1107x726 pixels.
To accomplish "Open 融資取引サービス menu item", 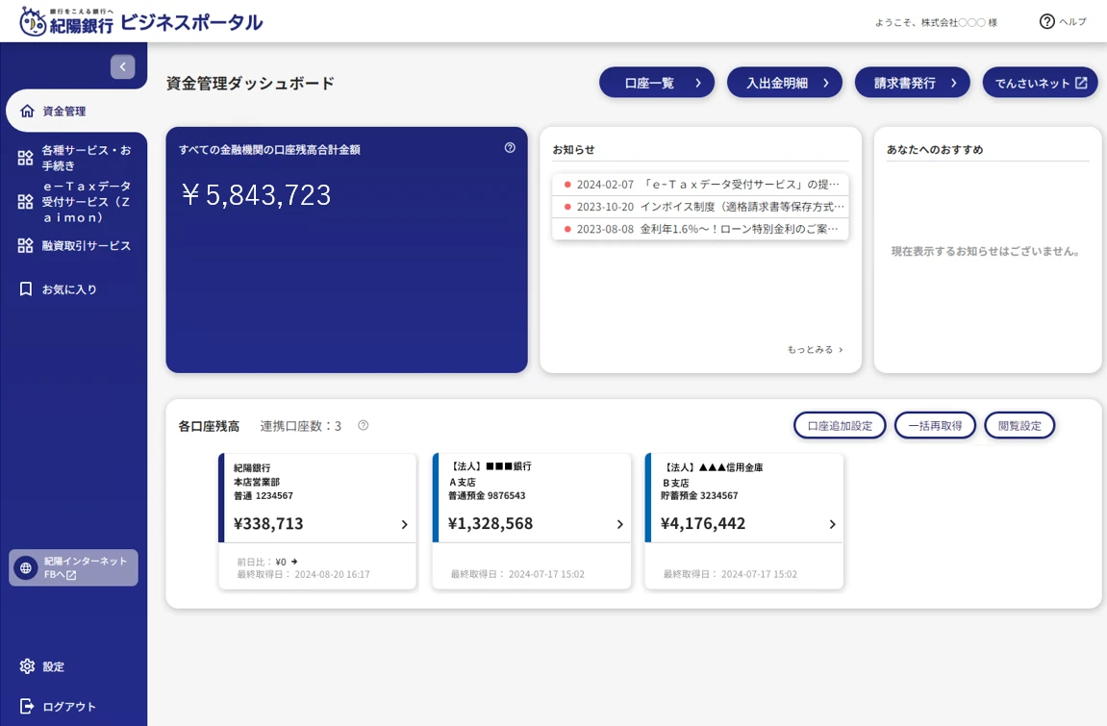I will (x=76, y=245).
